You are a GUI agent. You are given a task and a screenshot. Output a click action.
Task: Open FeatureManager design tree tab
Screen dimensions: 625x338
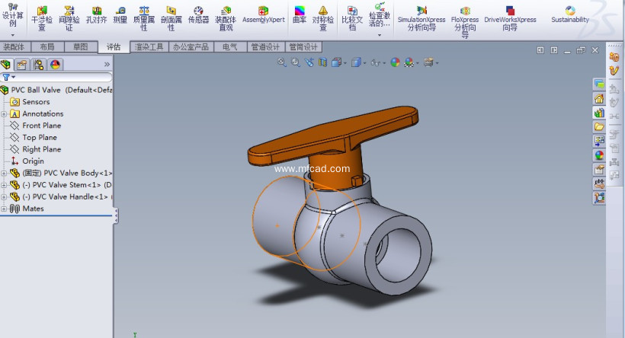click(6, 64)
